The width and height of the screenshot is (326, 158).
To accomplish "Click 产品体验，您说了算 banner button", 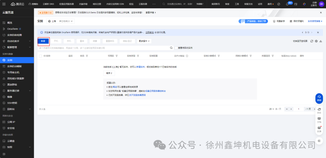I will tap(253, 21).
